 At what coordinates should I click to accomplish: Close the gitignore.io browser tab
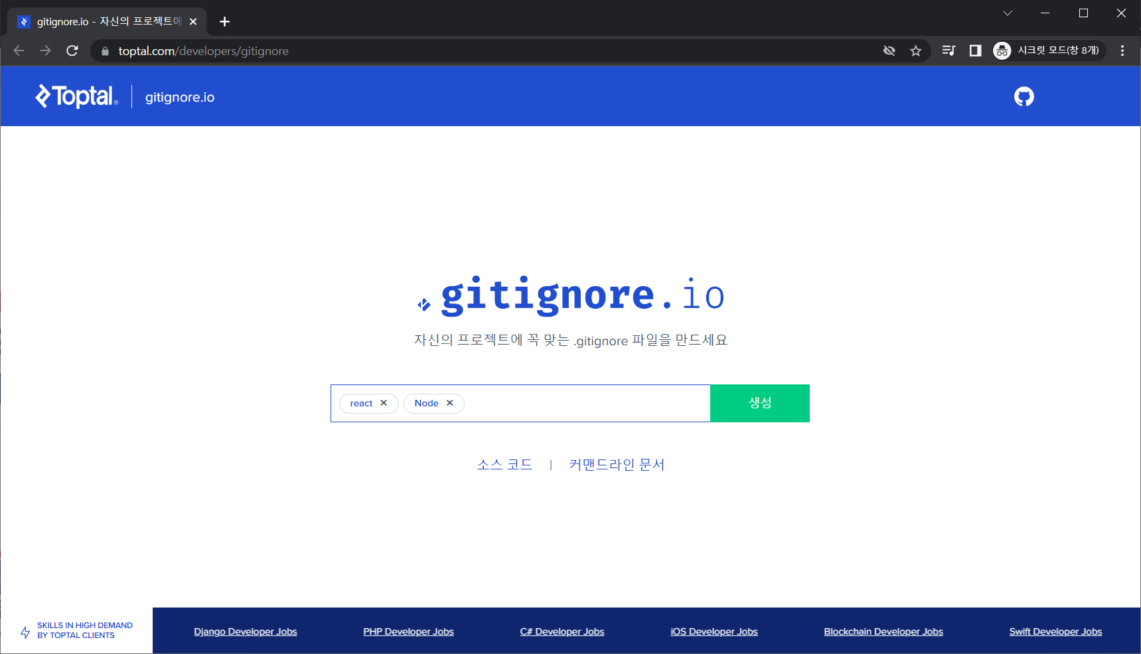[x=193, y=22]
